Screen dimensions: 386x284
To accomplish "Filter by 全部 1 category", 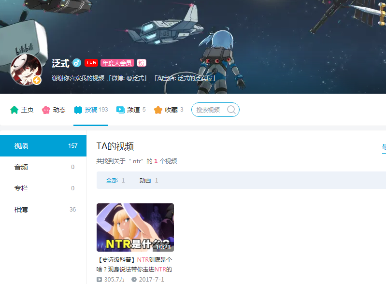I will pyautogui.click(x=115, y=180).
